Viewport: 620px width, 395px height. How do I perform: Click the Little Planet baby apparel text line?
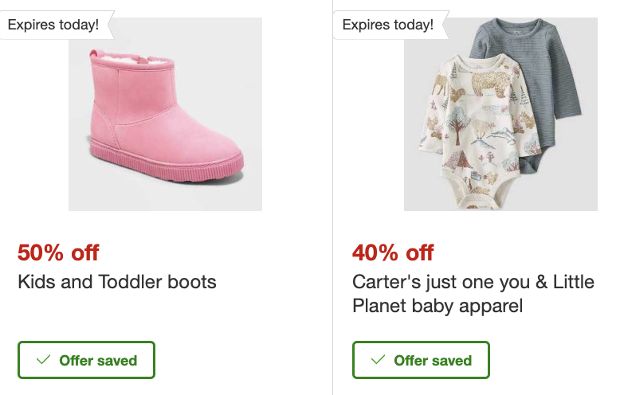438,306
